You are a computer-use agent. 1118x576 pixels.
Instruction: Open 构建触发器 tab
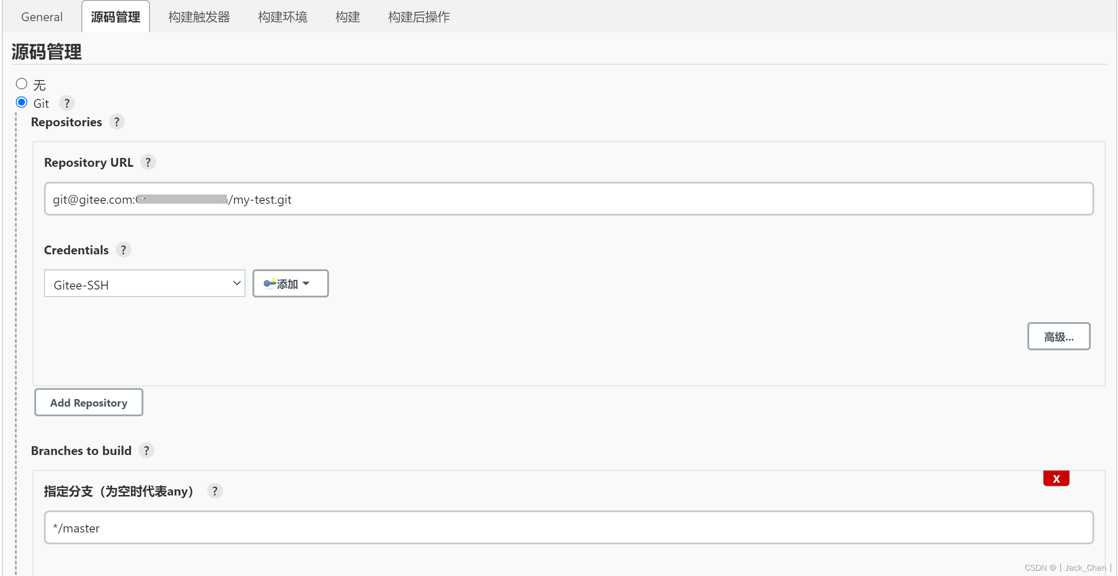pos(199,17)
